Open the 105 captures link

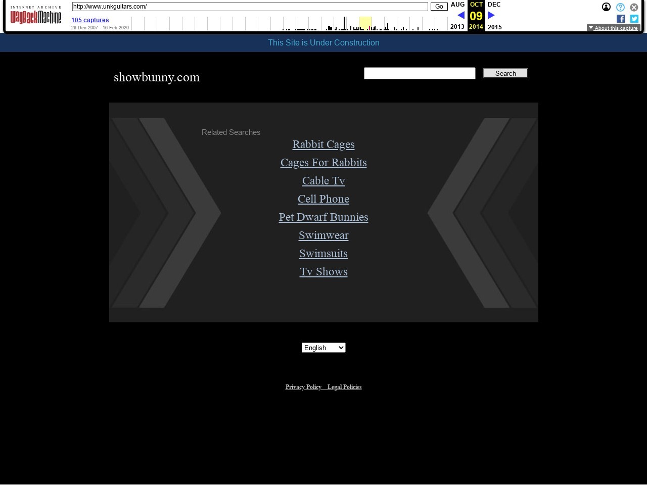click(x=90, y=20)
